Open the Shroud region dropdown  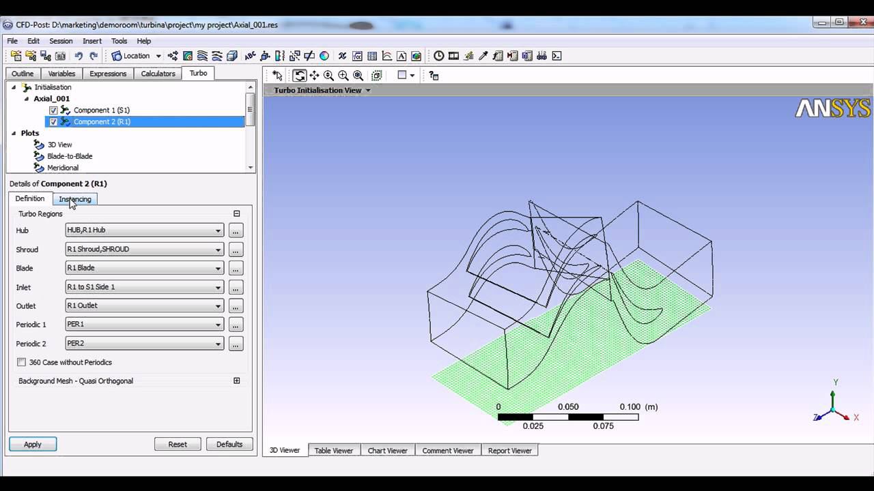point(143,250)
